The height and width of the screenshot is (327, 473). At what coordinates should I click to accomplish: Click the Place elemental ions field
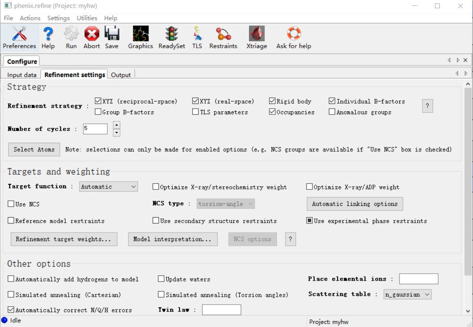(419, 279)
